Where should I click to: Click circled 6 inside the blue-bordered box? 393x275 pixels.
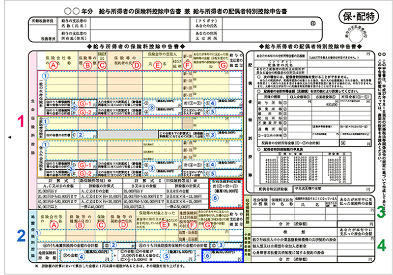click(x=206, y=255)
